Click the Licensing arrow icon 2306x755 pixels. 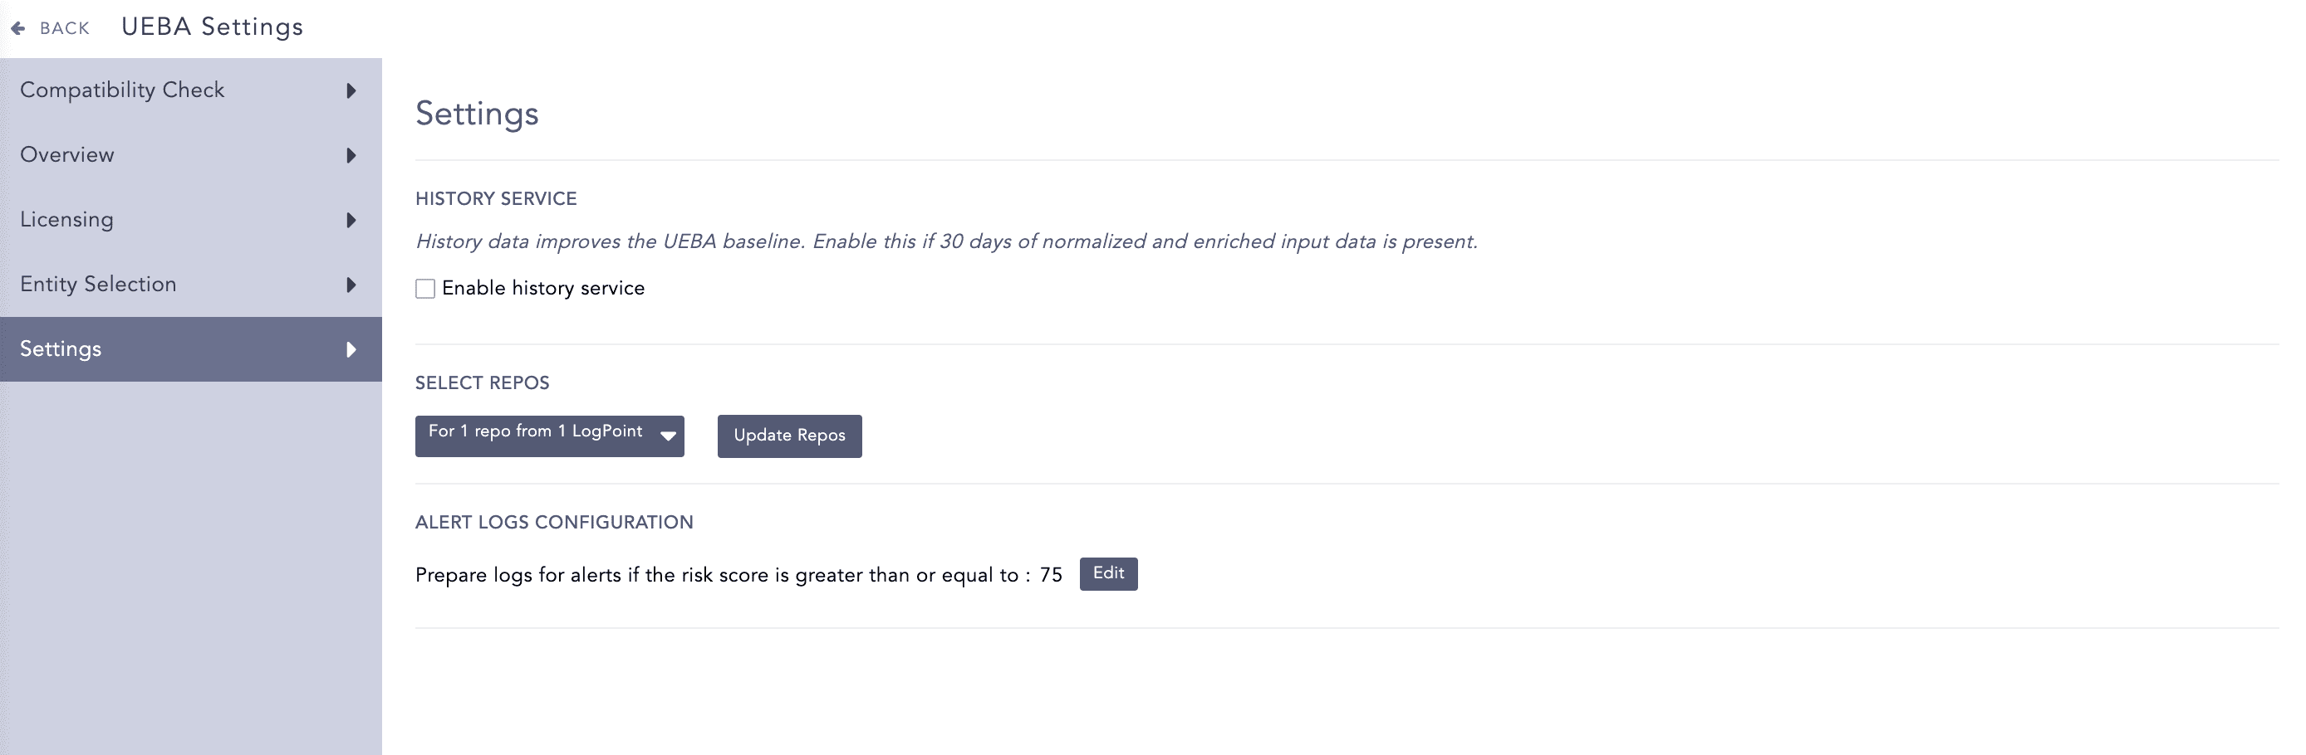click(x=351, y=220)
